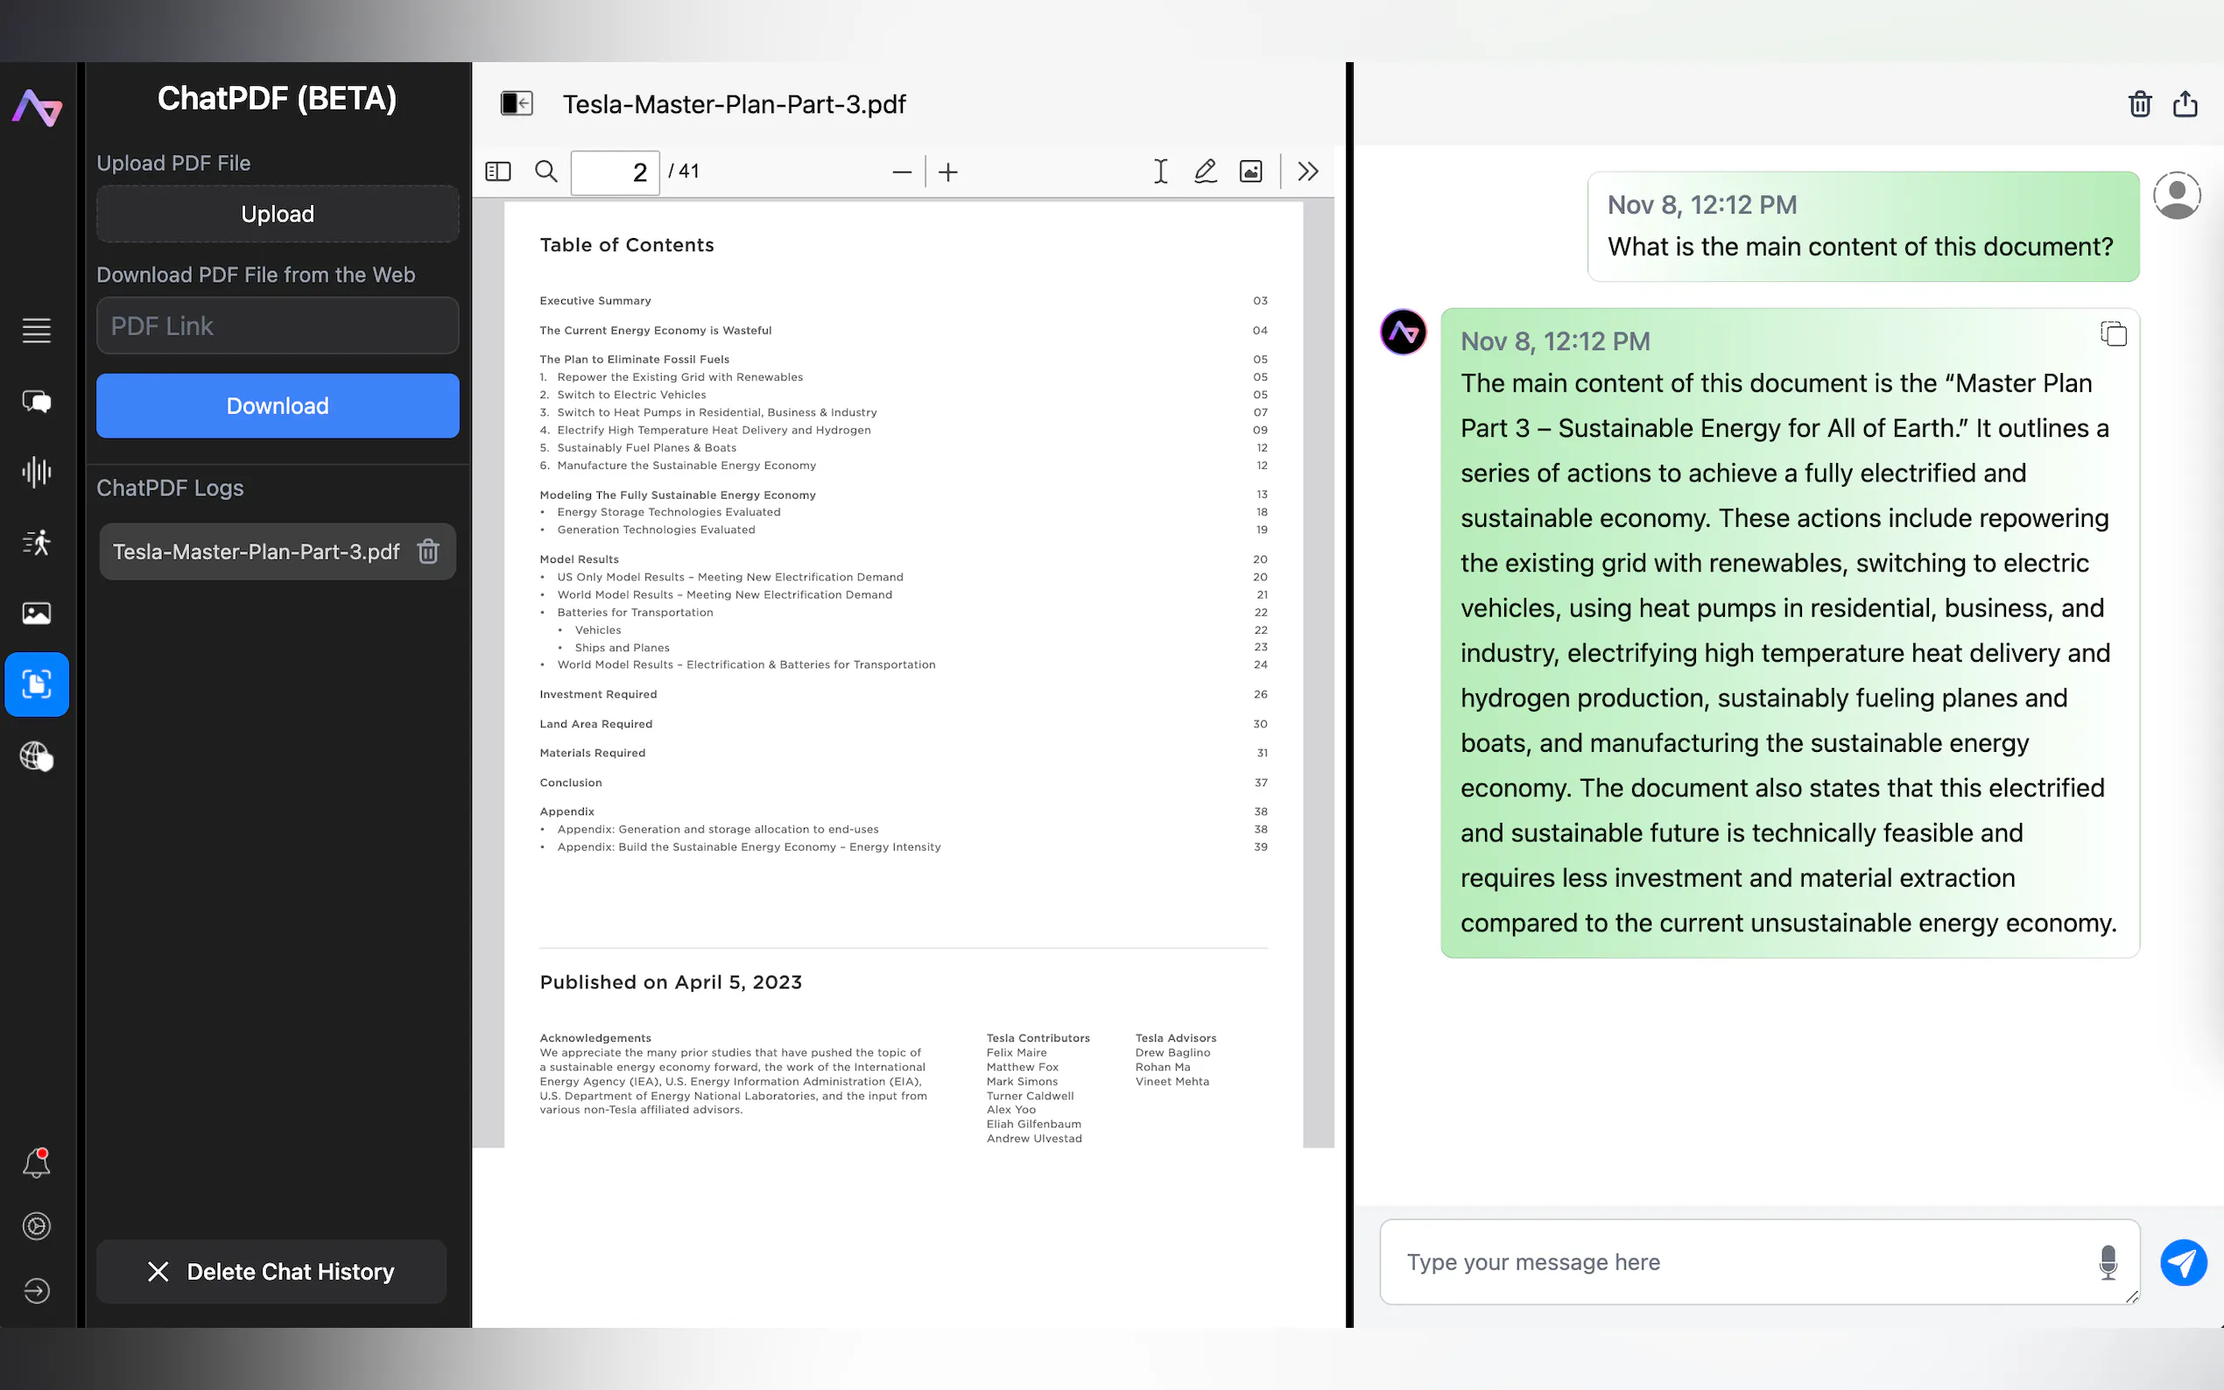
Task: Copy the AI response with copy icon
Action: click(2113, 333)
